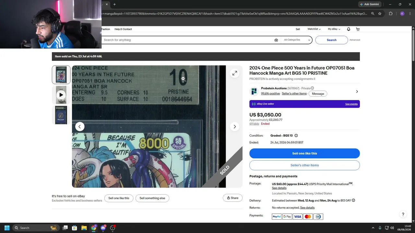Open the Chrome extensions puzzle icon
The height and width of the screenshot is (233, 415).
[x=391, y=14]
